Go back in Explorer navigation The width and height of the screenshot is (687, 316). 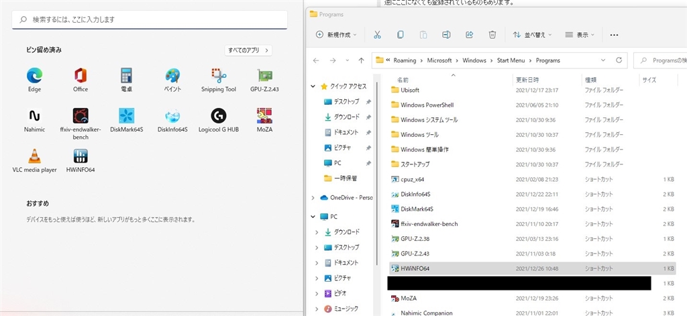pyautogui.click(x=316, y=60)
